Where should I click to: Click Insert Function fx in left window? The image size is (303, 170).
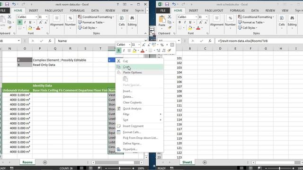50,41
